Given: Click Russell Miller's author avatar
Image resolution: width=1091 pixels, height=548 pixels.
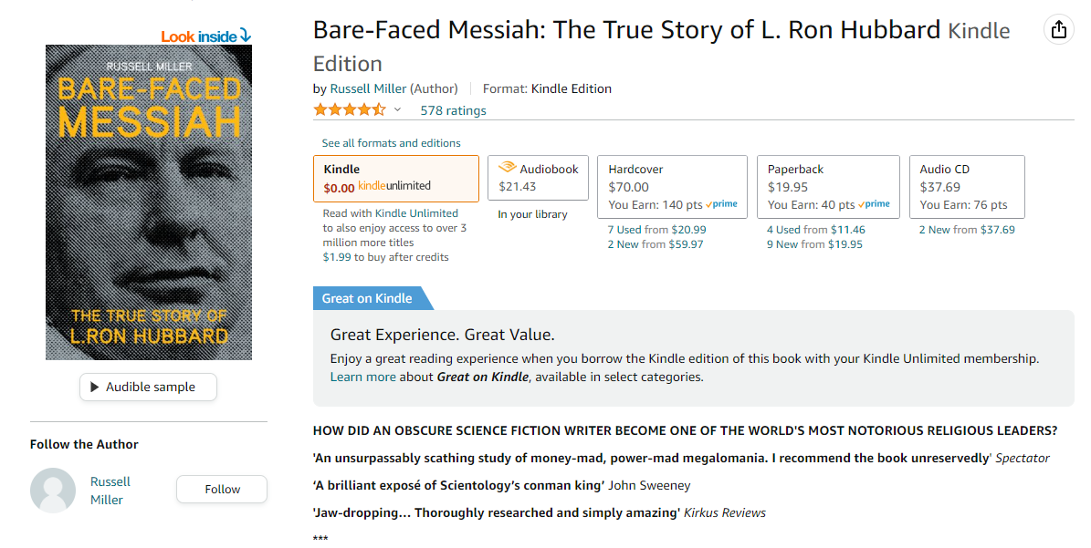Looking at the screenshot, I should pos(53,491).
